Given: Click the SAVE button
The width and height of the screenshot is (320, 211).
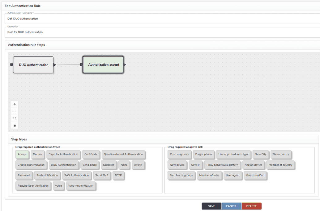Looking at the screenshot, I should (x=211, y=206).
